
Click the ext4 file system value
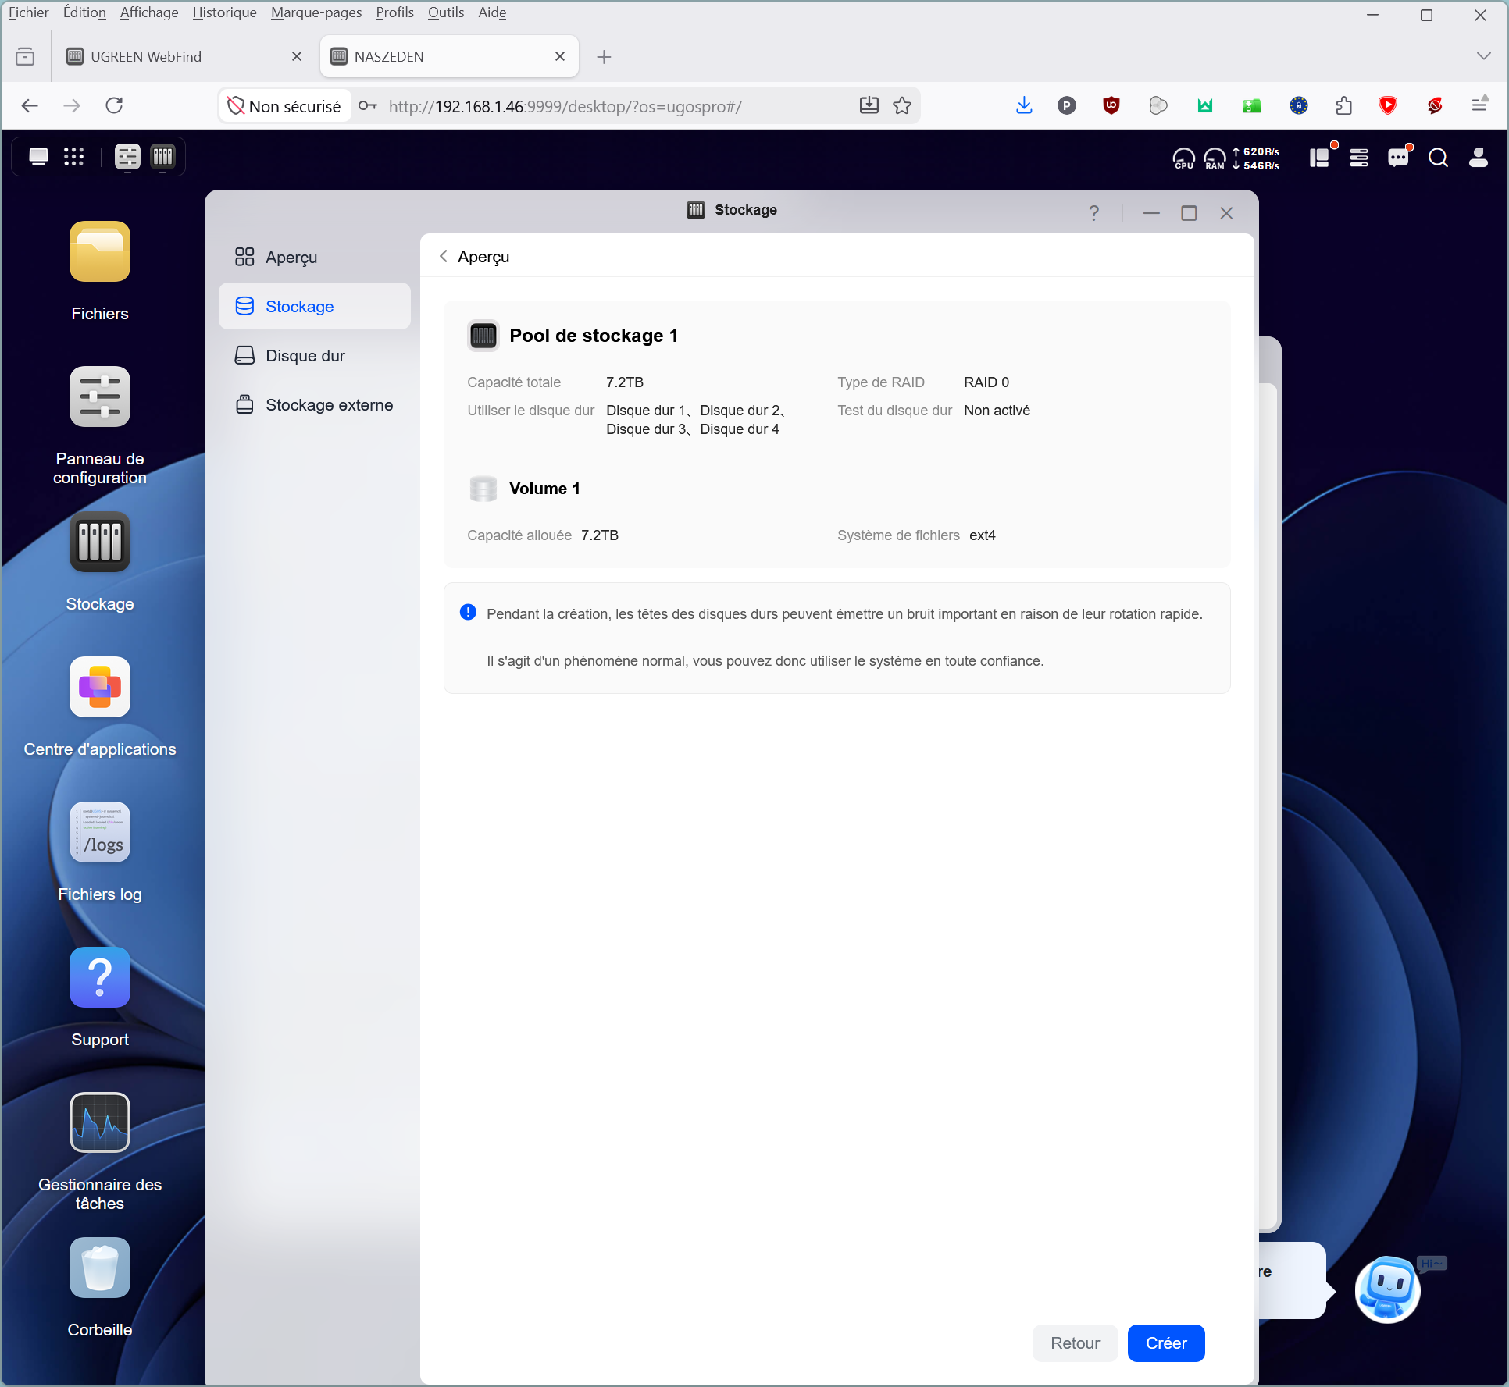click(983, 535)
